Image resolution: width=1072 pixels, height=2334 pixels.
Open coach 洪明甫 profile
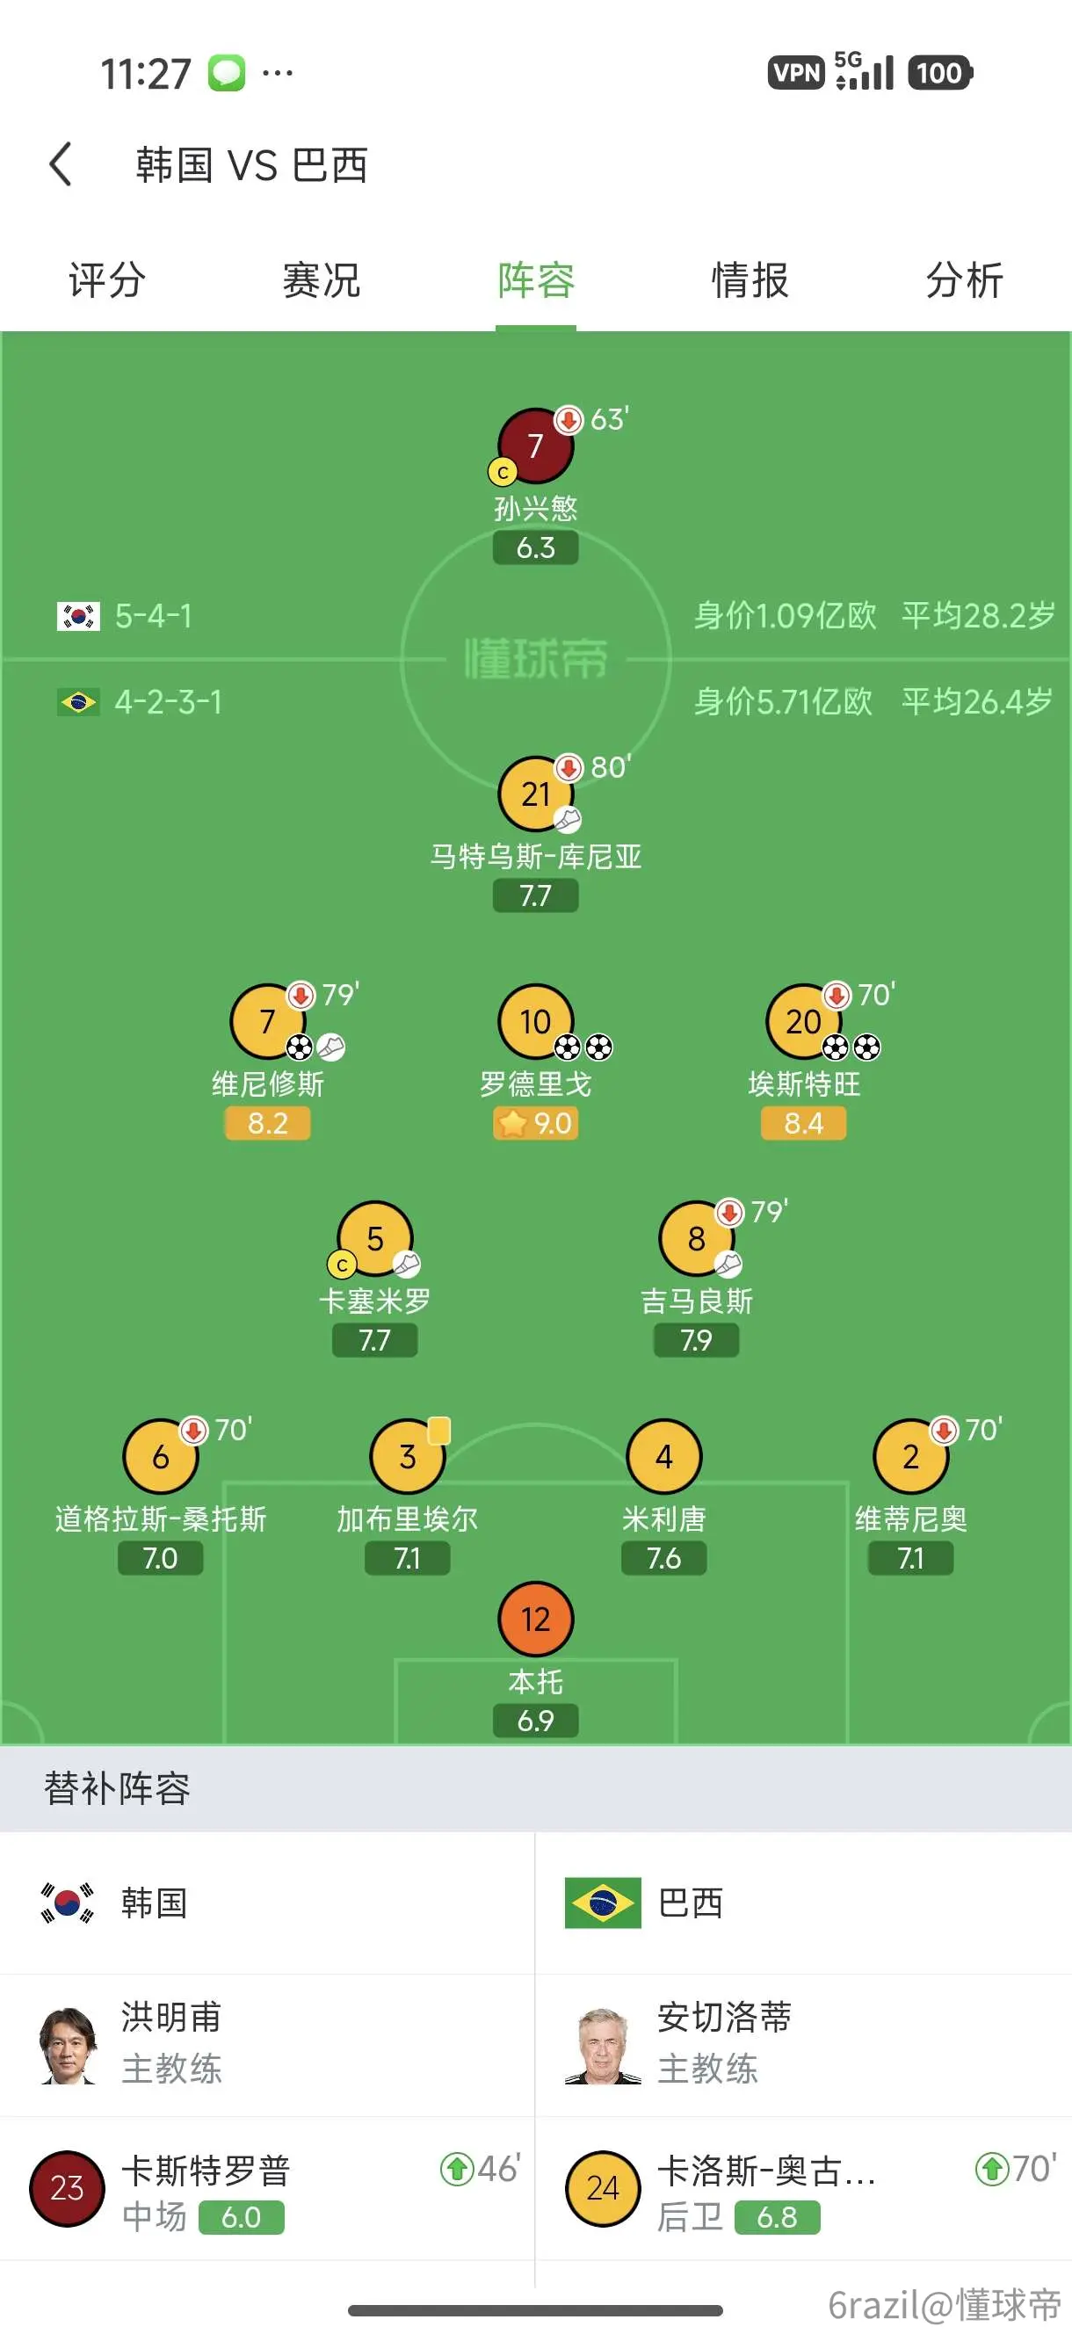pyautogui.click(x=267, y=2044)
